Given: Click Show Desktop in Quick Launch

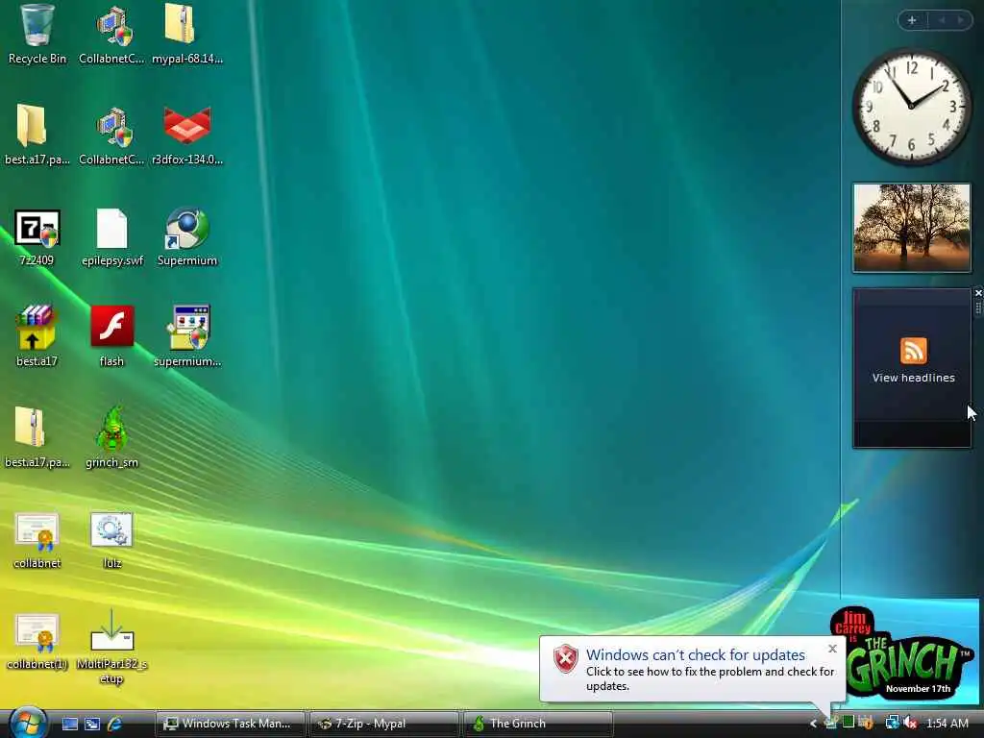Looking at the screenshot, I should pyautogui.click(x=69, y=724).
